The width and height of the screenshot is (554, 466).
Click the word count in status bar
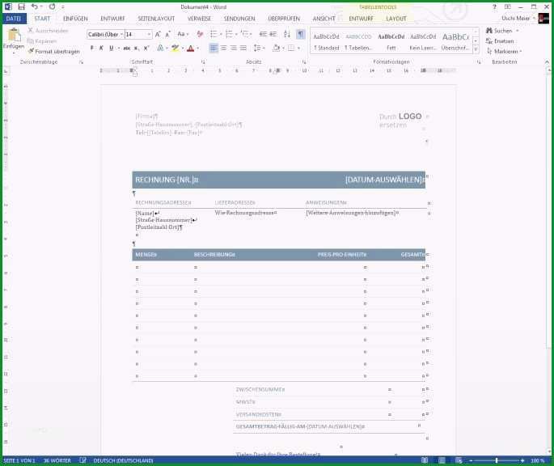(57, 460)
